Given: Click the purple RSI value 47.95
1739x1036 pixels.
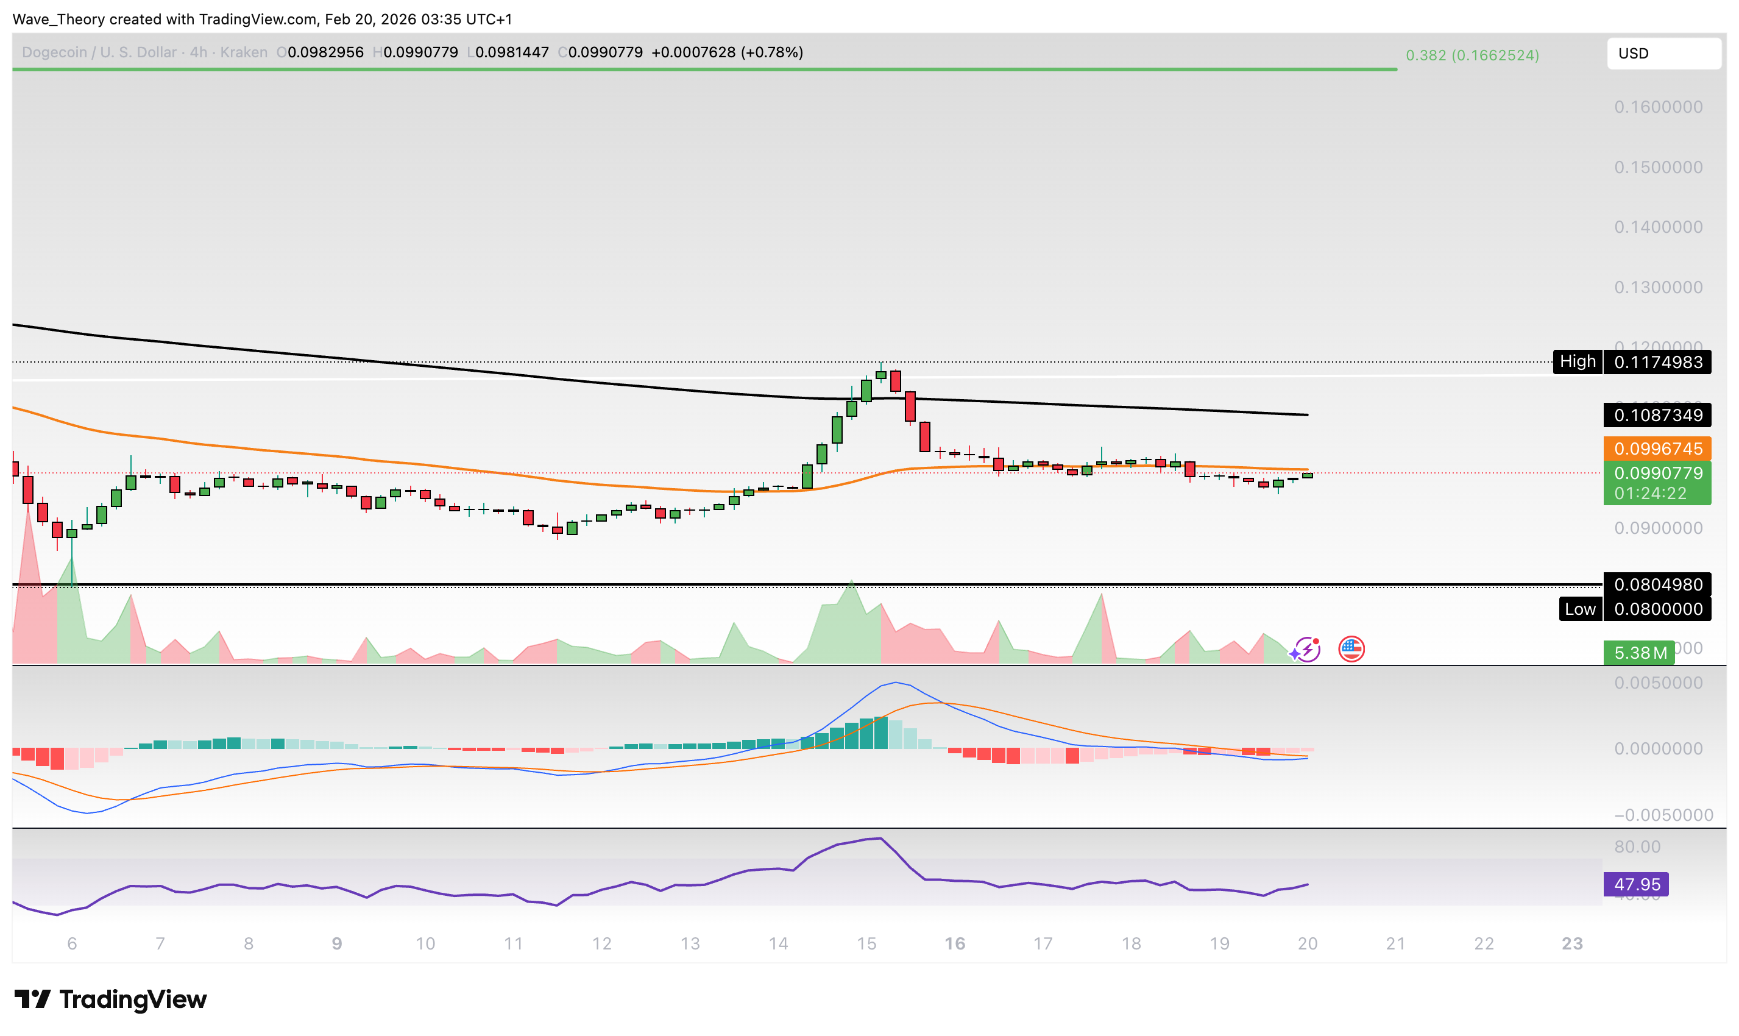Looking at the screenshot, I should pos(1637,884).
